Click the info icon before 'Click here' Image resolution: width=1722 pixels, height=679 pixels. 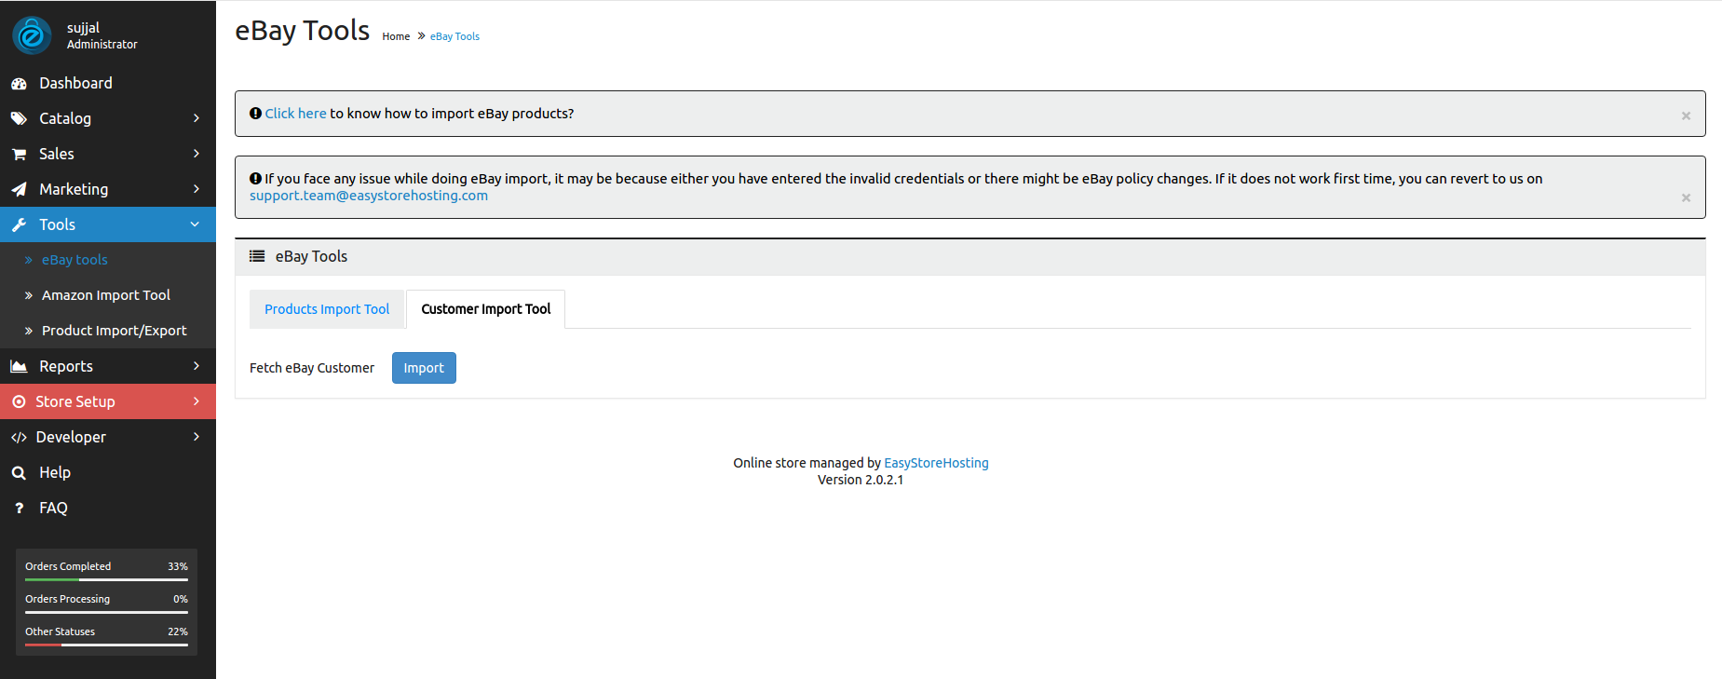tap(255, 113)
